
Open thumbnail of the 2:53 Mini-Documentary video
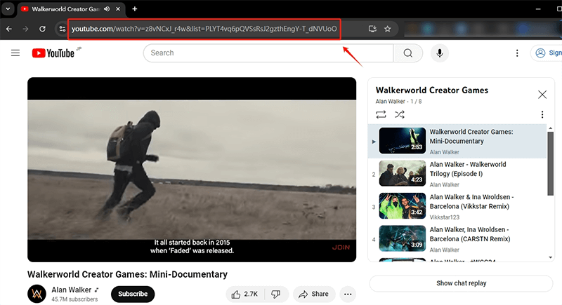click(x=403, y=140)
